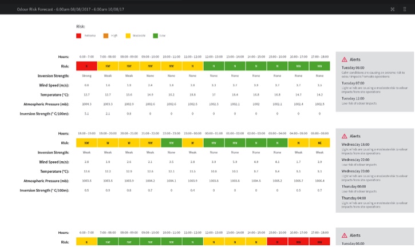Image resolution: width=415 pixels, height=247 pixels.
Task: Click the '5.9' wind speed value
Action: click(235, 162)
